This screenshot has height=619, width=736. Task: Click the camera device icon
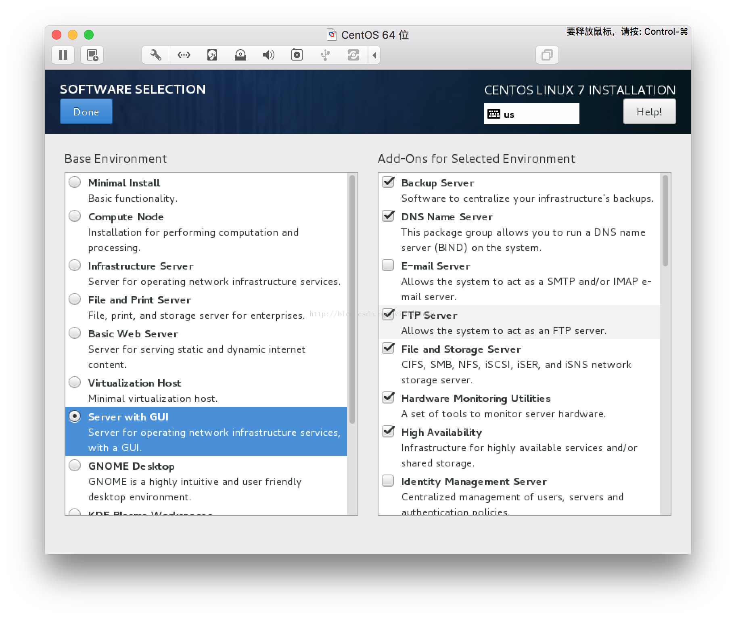click(297, 55)
